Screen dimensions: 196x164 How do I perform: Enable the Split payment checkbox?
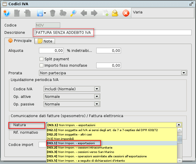point(41,59)
